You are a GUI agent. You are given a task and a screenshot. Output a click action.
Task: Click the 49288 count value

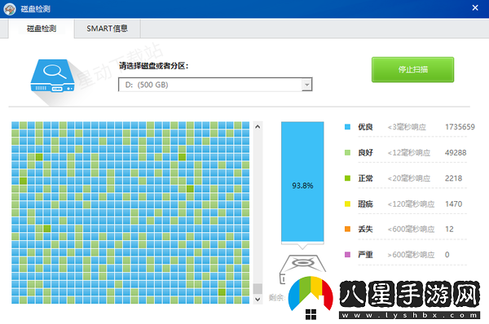[x=456, y=153]
